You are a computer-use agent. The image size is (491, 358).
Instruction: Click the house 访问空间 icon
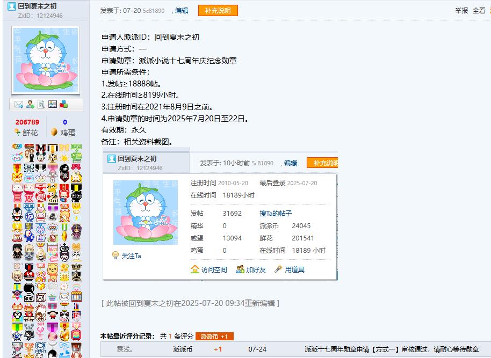pos(195,269)
